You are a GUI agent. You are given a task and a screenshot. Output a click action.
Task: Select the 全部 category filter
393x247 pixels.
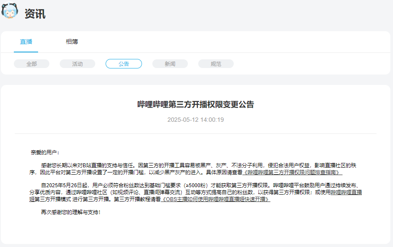(32, 64)
